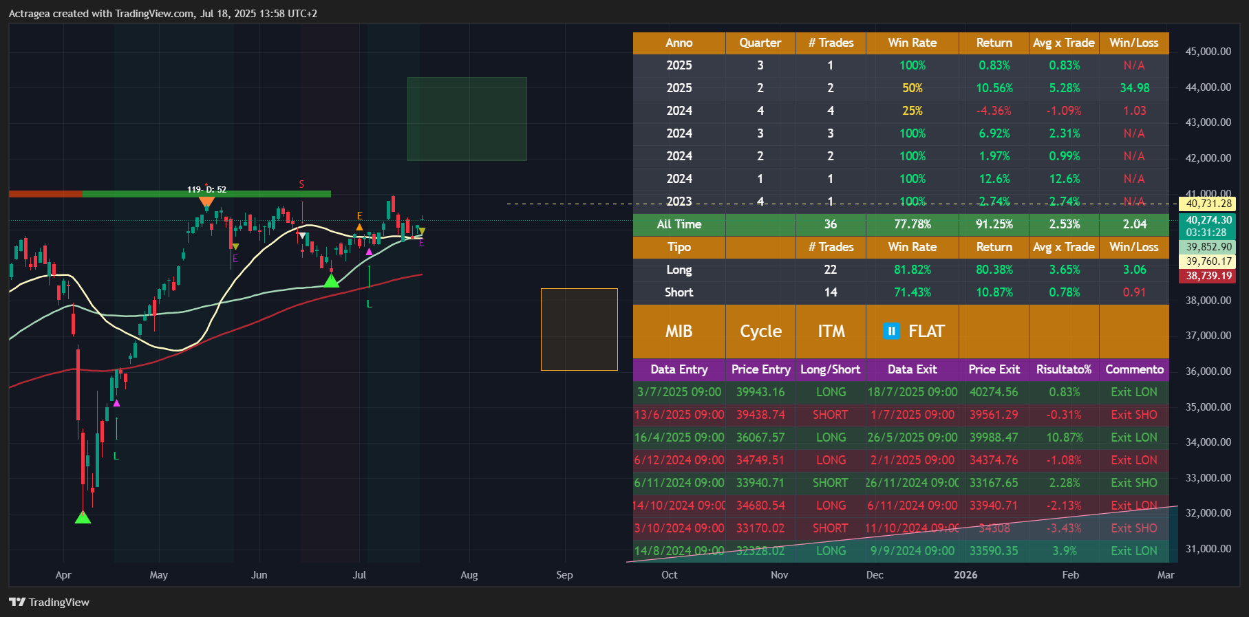Click the 3/7/2025 09:00 entry date
The width and height of the screenshot is (1249, 617).
click(x=679, y=392)
